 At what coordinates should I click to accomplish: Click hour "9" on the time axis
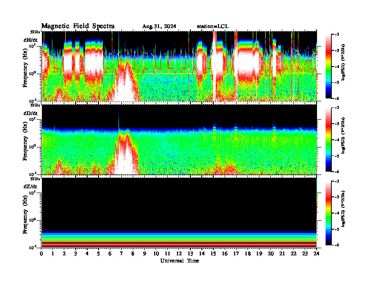[145, 253]
